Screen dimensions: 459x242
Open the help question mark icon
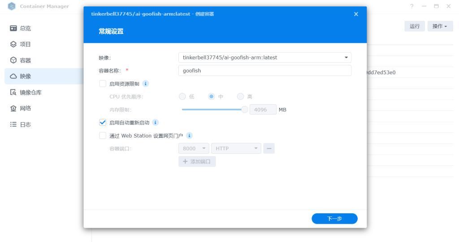[412, 6]
